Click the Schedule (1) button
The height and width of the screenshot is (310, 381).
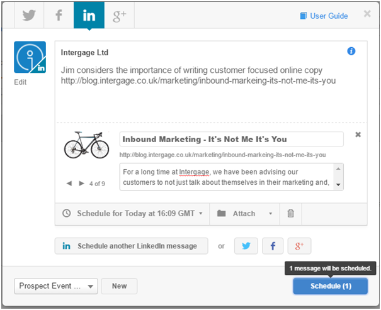point(331,286)
